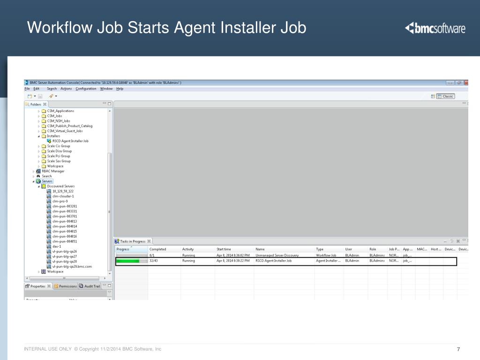Click the RBAC Manager icon
Viewport: 480px width, 360px height.
38,171
